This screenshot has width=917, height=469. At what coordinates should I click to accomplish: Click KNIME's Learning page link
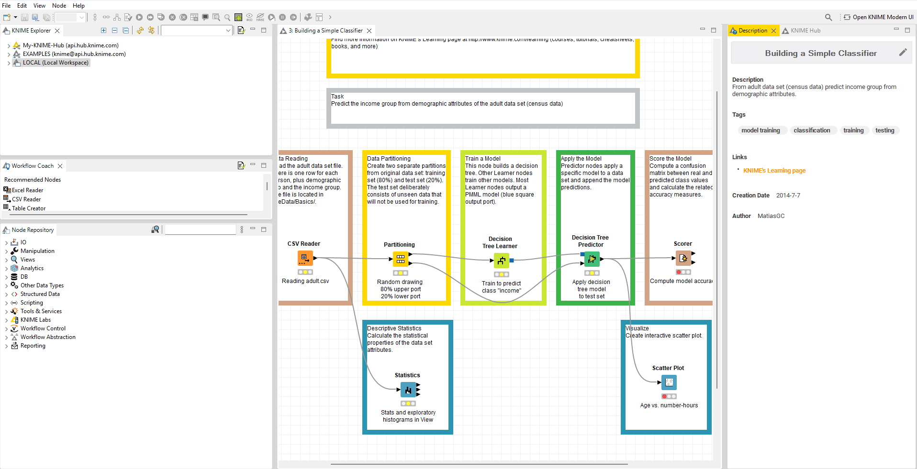[774, 171]
